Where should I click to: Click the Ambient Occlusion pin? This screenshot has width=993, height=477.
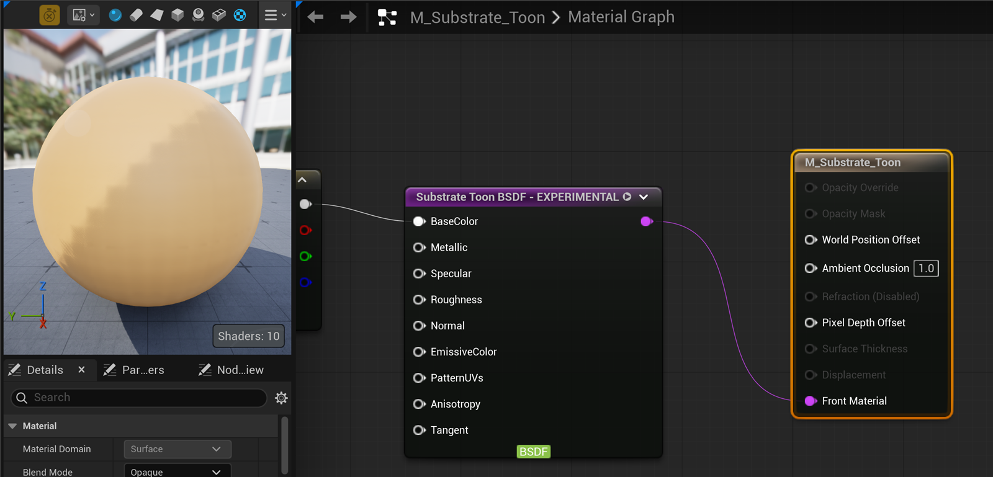point(811,268)
